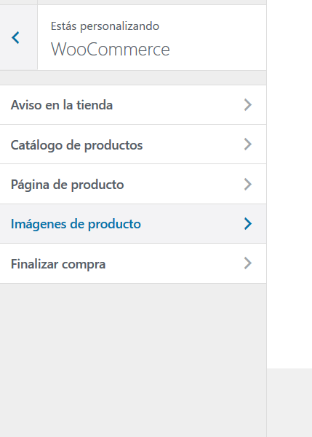The image size is (312, 437).
Task: Click the white preview pane on the right
Action: tap(289, 184)
